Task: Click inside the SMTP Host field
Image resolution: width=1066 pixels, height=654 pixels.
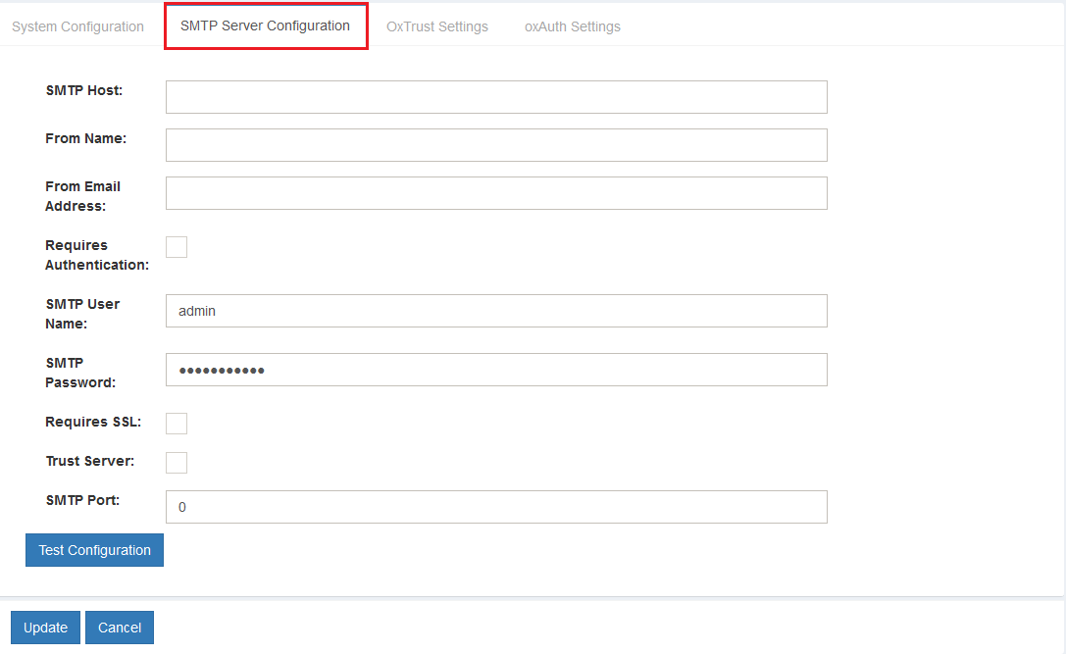Action: click(x=495, y=96)
